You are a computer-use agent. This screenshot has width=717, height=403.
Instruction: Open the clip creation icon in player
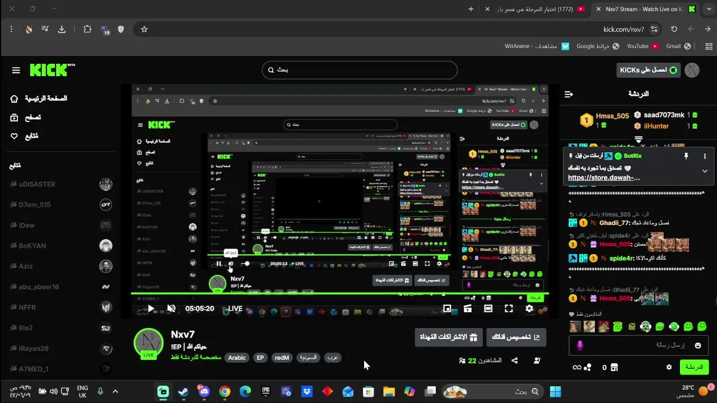pyautogui.click(x=467, y=308)
